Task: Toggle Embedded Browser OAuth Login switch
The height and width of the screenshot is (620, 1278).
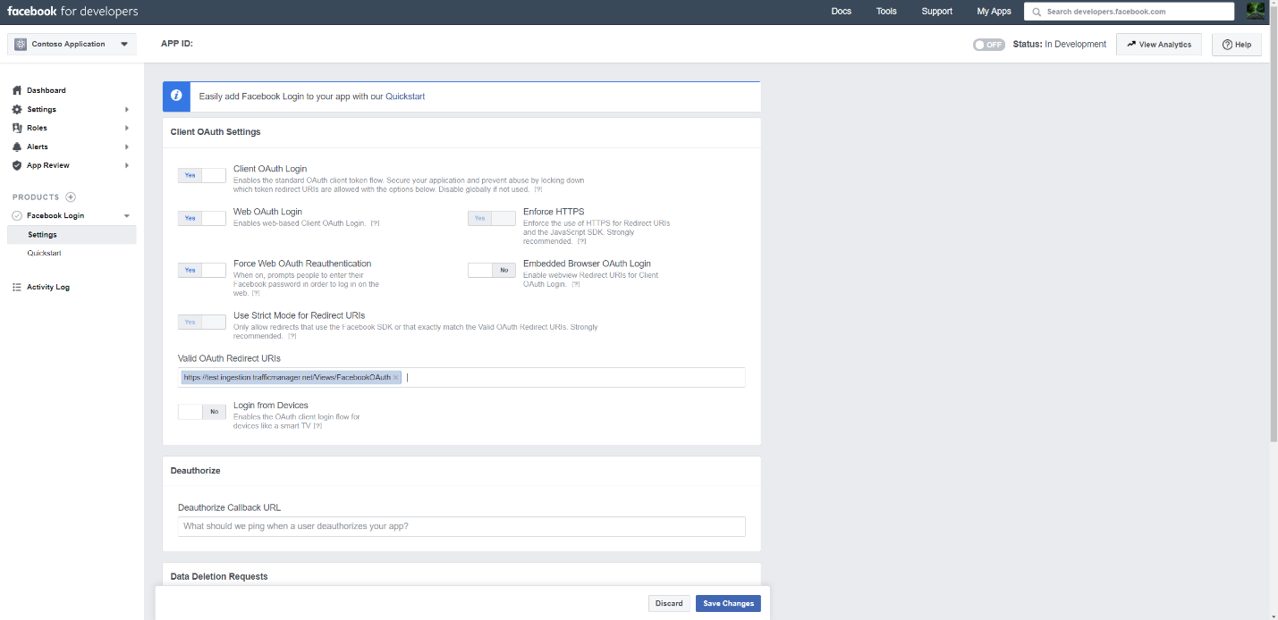Action: point(492,270)
